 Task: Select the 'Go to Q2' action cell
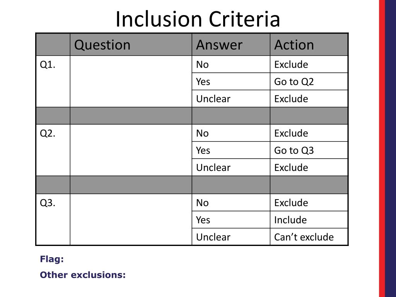(309, 82)
